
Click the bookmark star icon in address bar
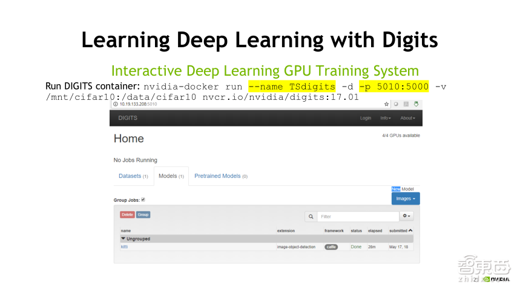tap(387, 104)
